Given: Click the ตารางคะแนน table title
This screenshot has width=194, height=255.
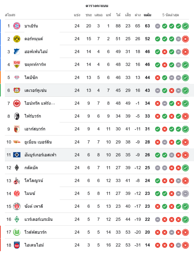Looking at the screenshot, I should click(97, 6).
